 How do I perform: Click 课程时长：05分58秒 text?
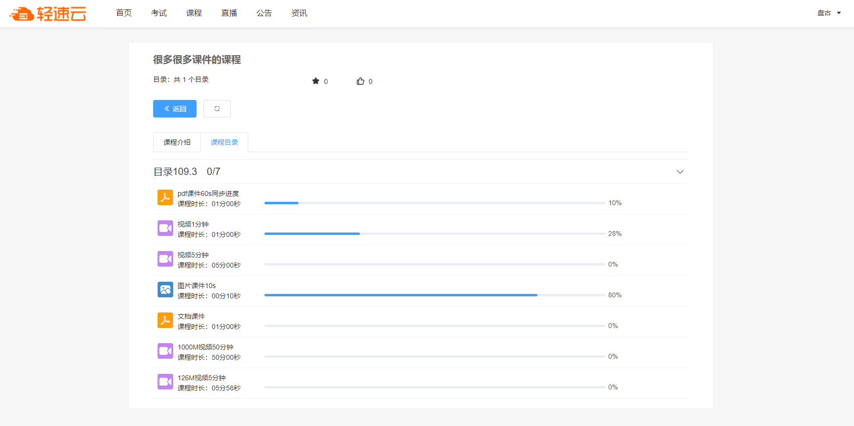pos(209,388)
